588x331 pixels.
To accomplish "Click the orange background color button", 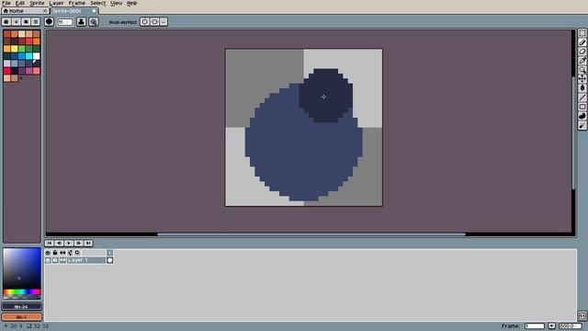I will click(x=22, y=316).
